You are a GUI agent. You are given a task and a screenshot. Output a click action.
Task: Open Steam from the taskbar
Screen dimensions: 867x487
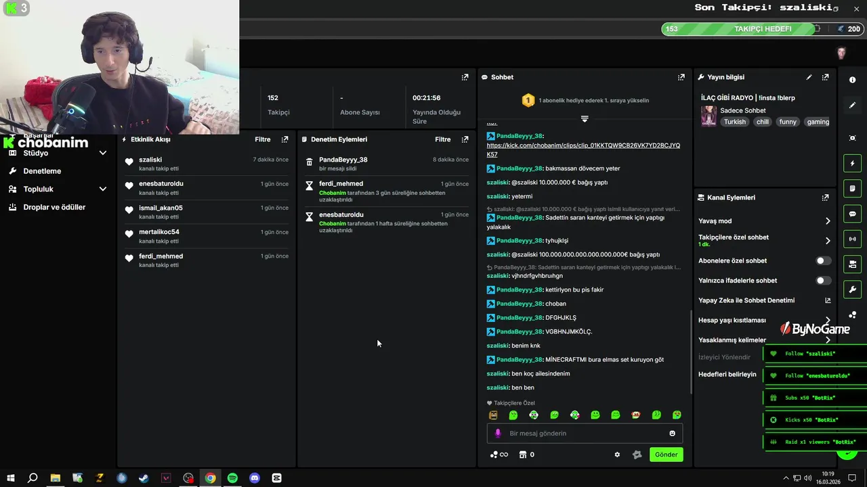click(x=144, y=478)
